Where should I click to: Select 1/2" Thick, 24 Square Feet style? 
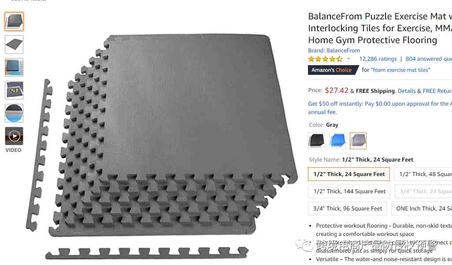[349, 174]
